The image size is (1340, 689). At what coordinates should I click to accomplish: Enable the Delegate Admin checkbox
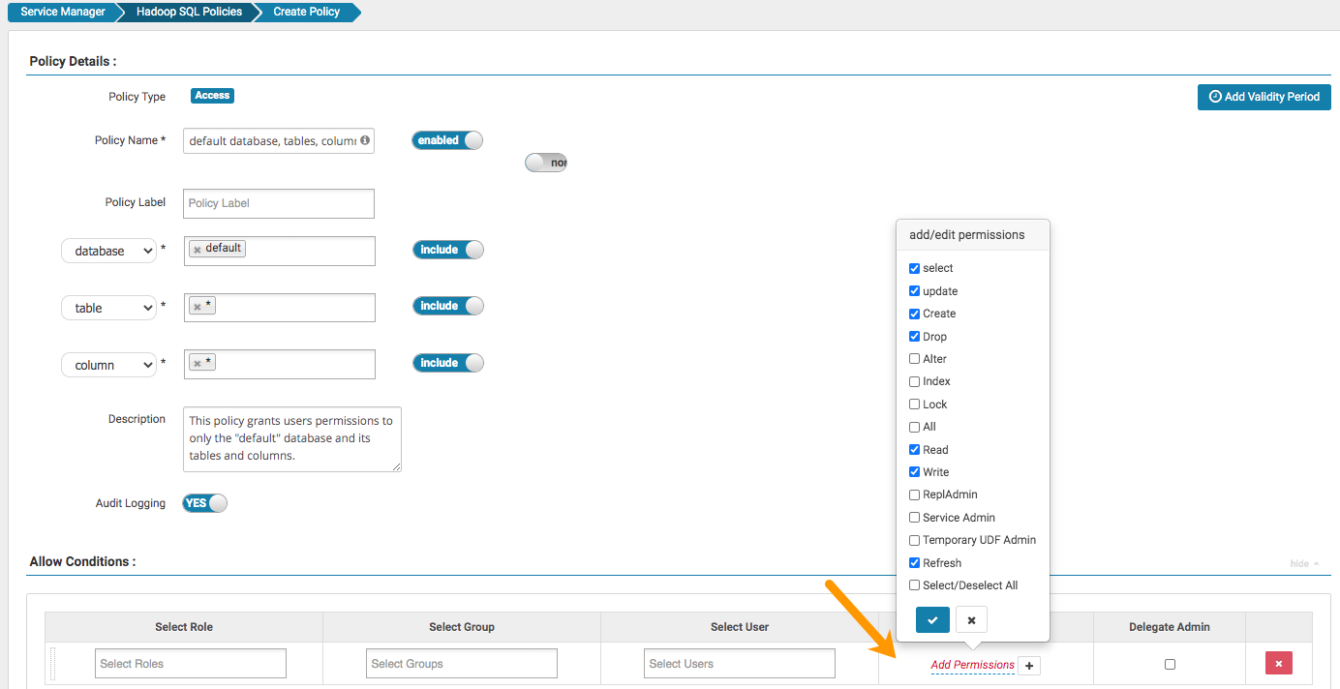pyautogui.click(x=1170, y=665)
